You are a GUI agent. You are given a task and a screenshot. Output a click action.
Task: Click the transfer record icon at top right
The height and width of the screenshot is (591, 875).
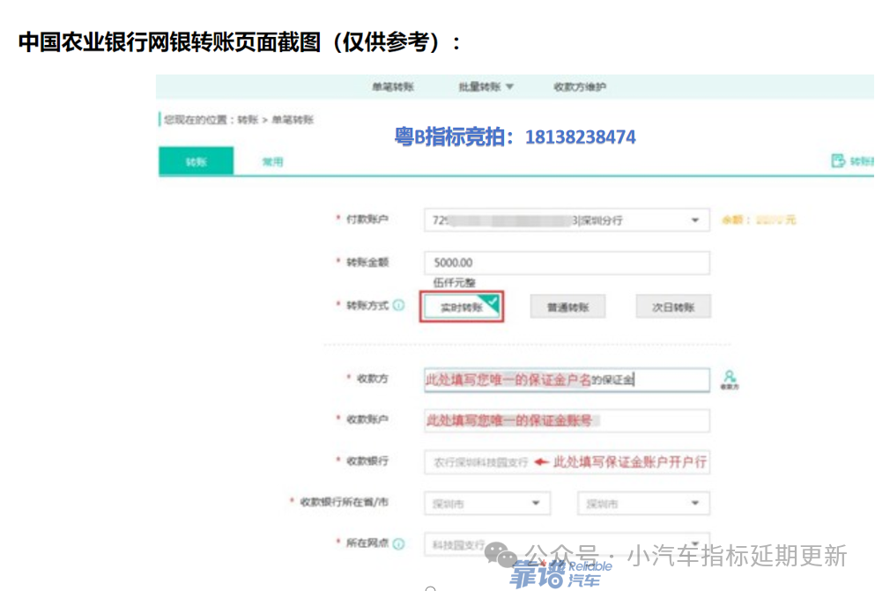tap(838, 160)
